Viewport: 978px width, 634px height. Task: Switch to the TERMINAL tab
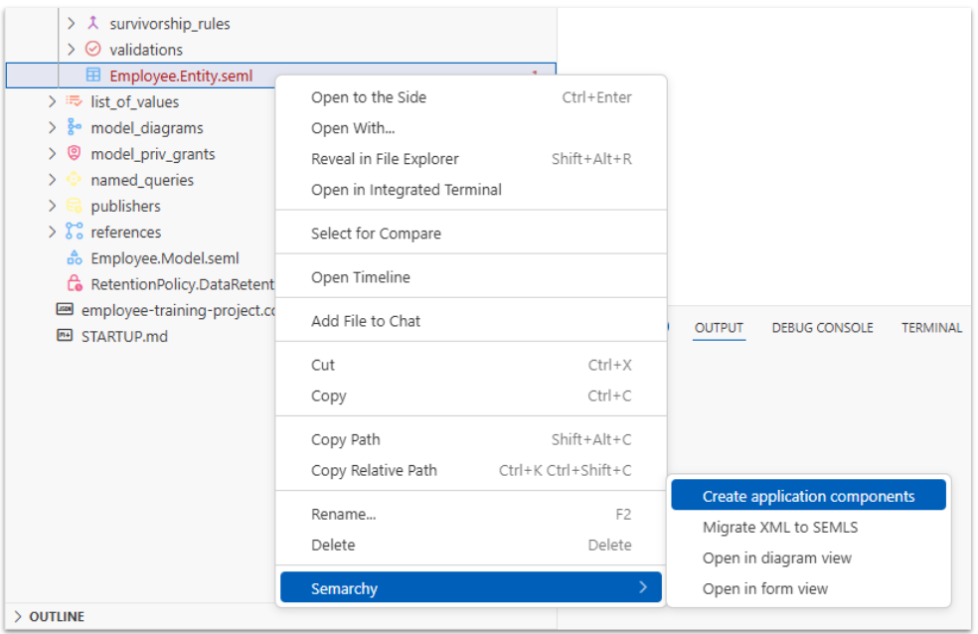pyautogui.click(x=931, y=328)
